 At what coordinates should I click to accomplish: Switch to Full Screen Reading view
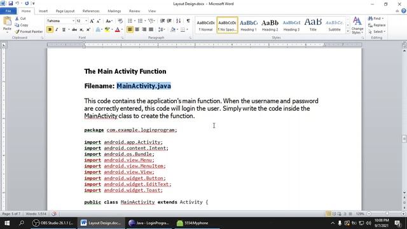point(334,214)
